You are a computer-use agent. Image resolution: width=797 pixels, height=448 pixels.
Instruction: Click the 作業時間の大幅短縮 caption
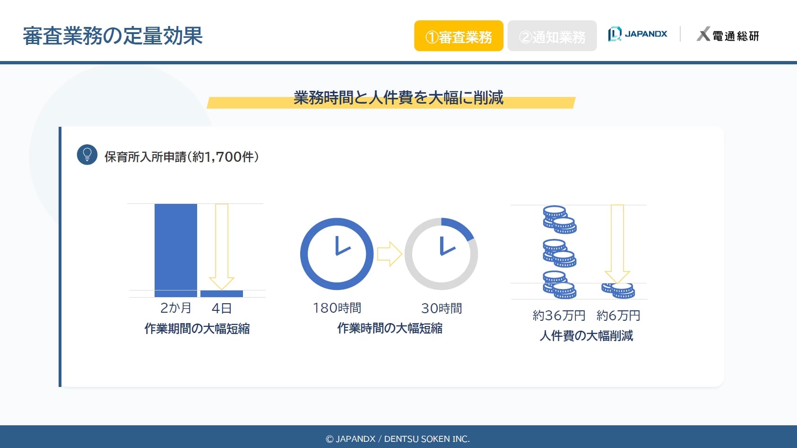tap(390, 328)
